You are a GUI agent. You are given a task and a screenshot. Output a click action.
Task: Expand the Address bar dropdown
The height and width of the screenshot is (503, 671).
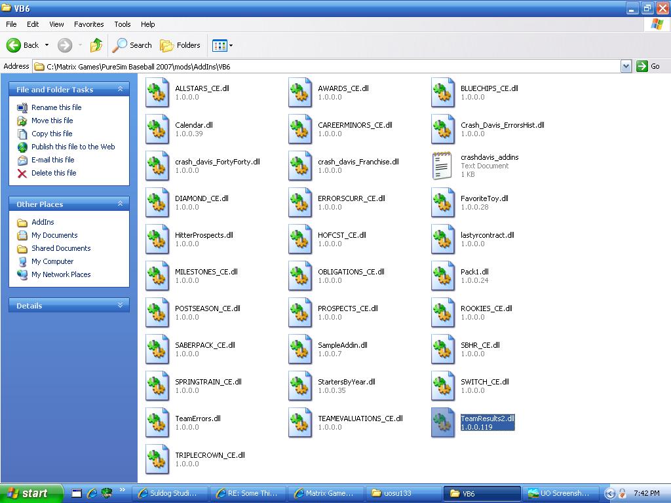click(626, 66)
